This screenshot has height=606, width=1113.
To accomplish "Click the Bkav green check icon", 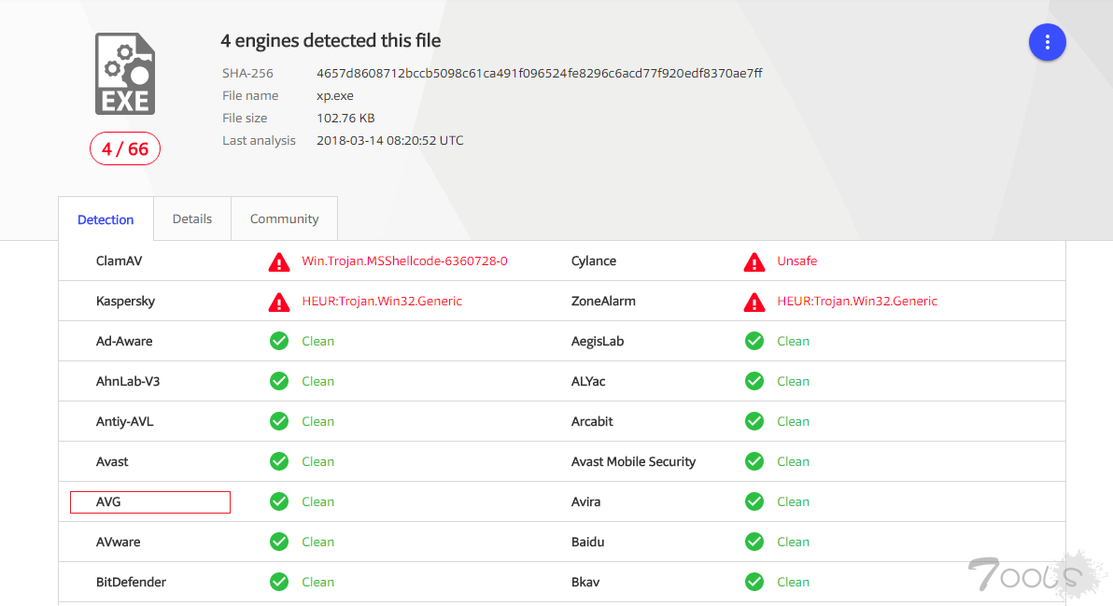I will (x=754, y=582).
